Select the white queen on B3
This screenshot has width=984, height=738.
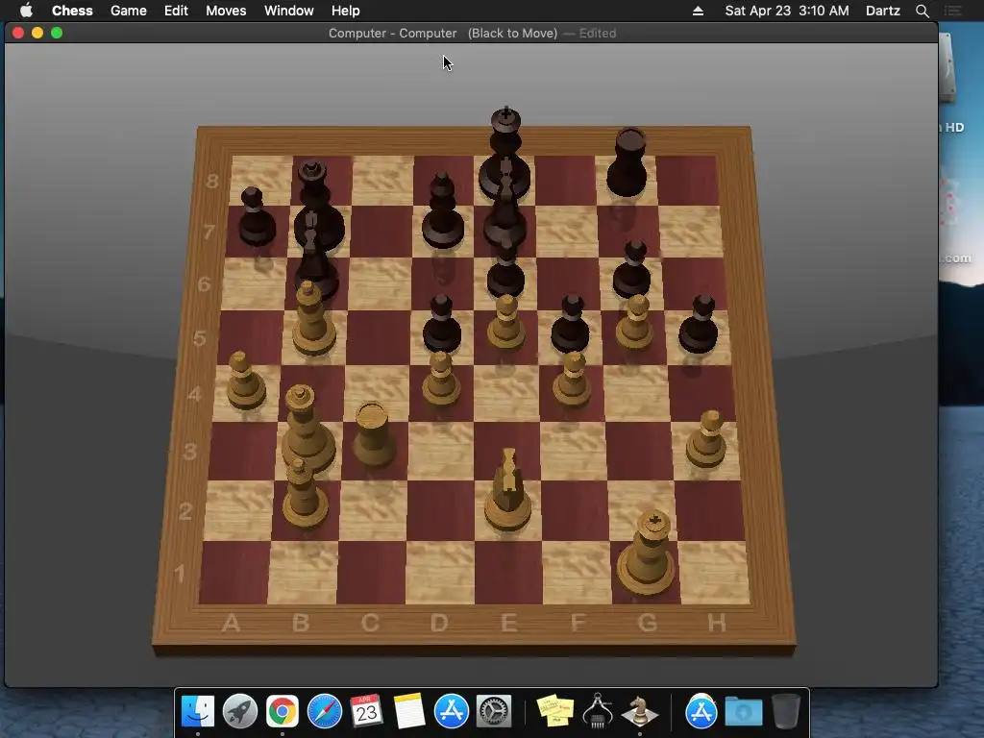coord(307,429)
